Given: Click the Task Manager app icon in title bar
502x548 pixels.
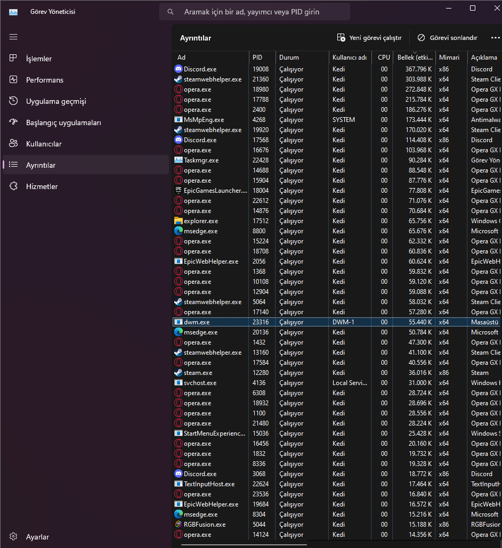Looking at the screenshot, I should (13, 12).
